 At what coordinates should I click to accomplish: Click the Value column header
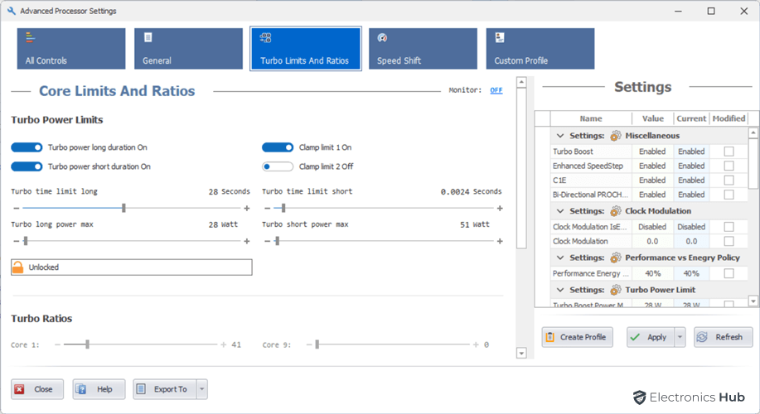coord(653,118)
